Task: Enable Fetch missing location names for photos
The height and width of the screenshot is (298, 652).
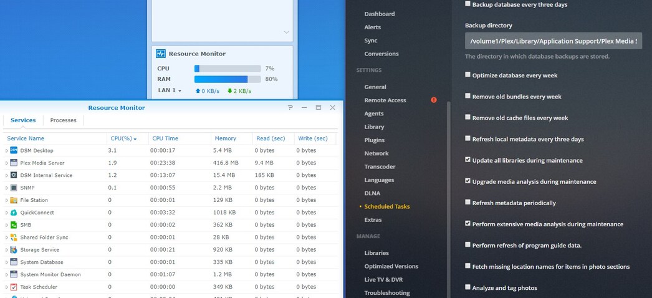Action: [467, 266]
